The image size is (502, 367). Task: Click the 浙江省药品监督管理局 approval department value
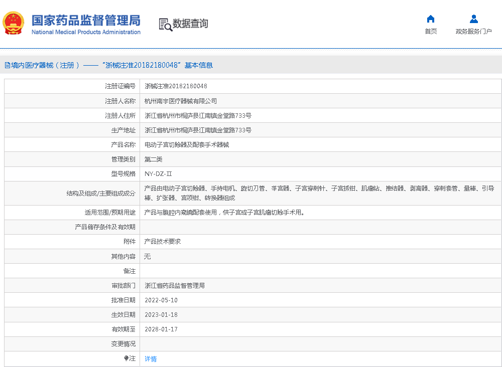[x=174, y=286]
